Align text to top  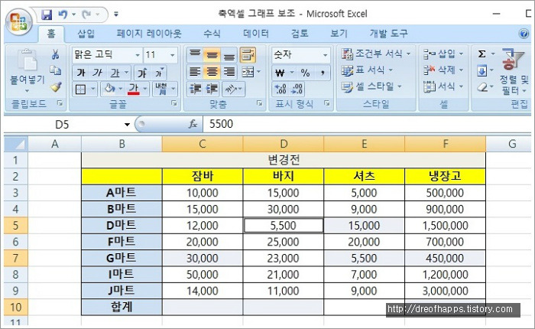click(195, 55)
